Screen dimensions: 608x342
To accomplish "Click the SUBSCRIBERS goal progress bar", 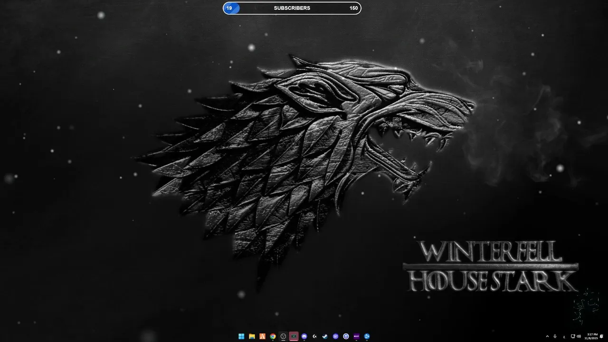I will [x=292, y=8].
